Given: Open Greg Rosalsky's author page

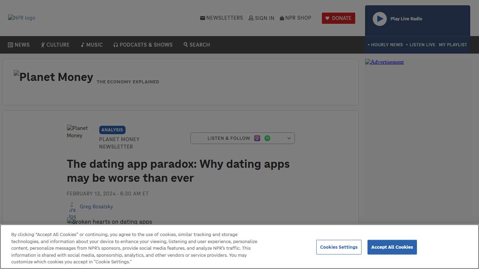Looking at the screenshot, I should coord(96,207).
